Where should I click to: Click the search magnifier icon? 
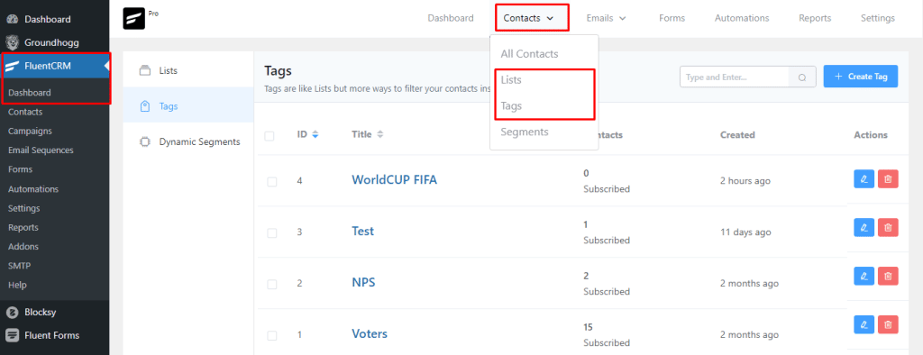(x=802, y=77)
